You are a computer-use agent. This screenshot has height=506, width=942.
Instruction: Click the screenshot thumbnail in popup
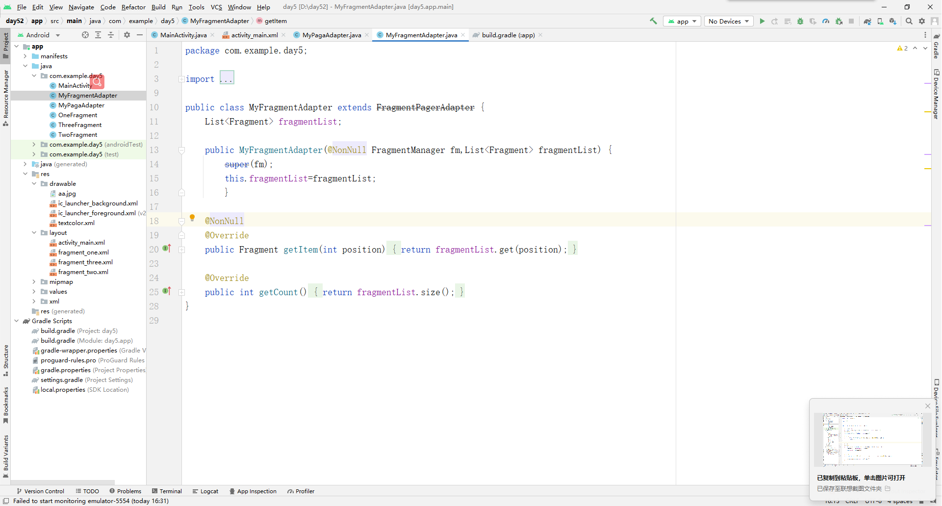pos(872,439)
